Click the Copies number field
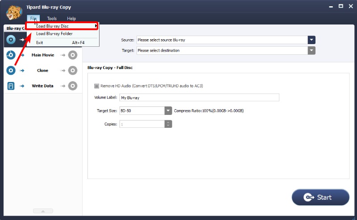Viewport: 357px width, 220px height. click(142, 124)
